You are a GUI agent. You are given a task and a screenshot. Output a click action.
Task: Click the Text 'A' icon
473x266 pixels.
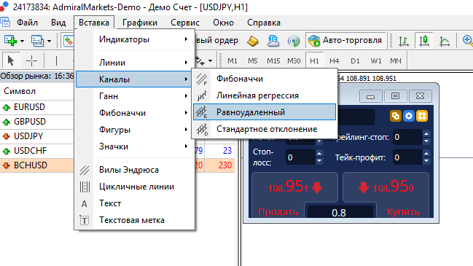pos(85,204)
